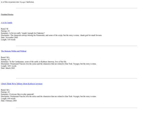Click the horizontal divider above 'Finished Stories'
The image size is (153, 115).
[x=76, y=8]
